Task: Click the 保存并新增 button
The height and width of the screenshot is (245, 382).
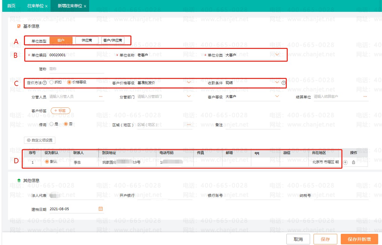Action: coord(359,239)
